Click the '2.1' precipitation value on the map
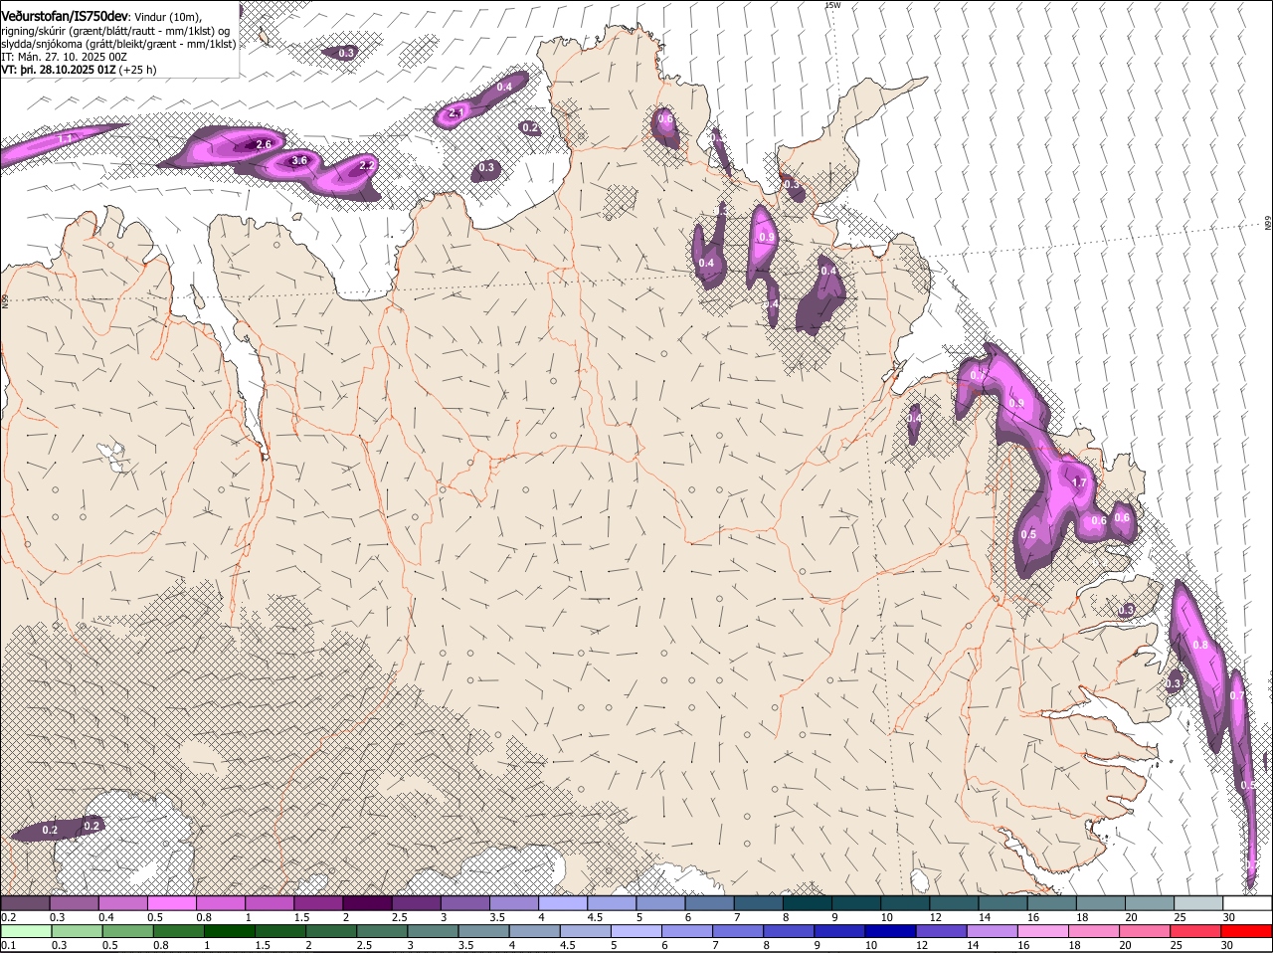Viewport: 1273px width, 953px height. (456, 112)
